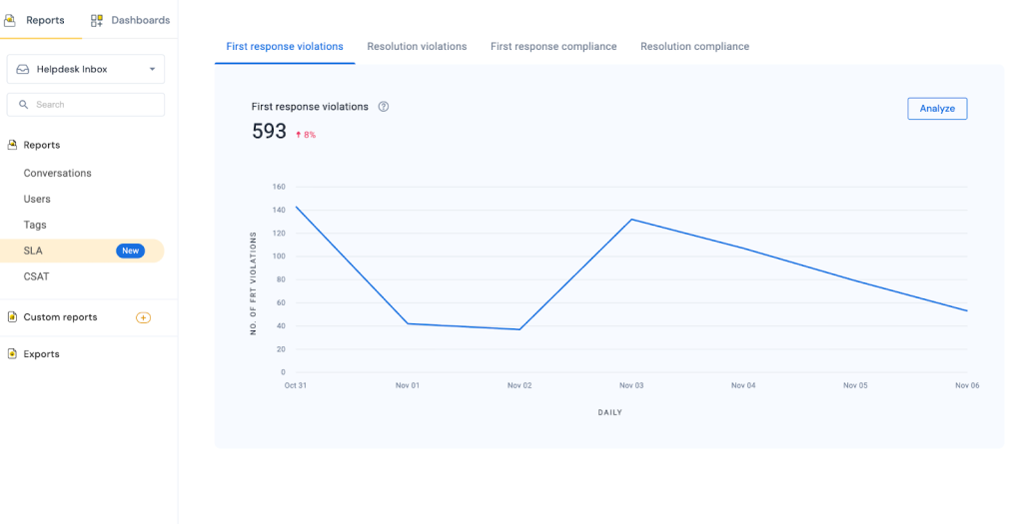Click the Custom reports document icon
This screenshot has height=524, width=1023.
pos(12,317)
